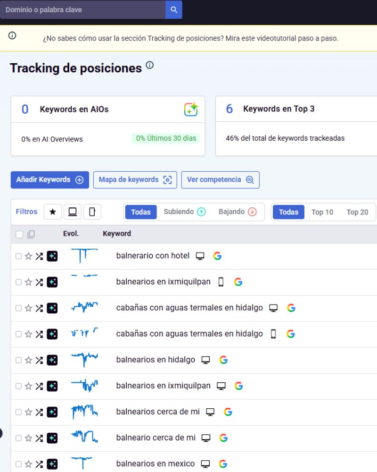The image size is (377, 472).
Task: Click the Ver competencia button
Action: pyautogui.click(x=221, y=180)
